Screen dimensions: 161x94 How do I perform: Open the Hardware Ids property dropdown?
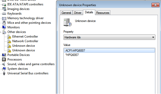pos(109,37)
